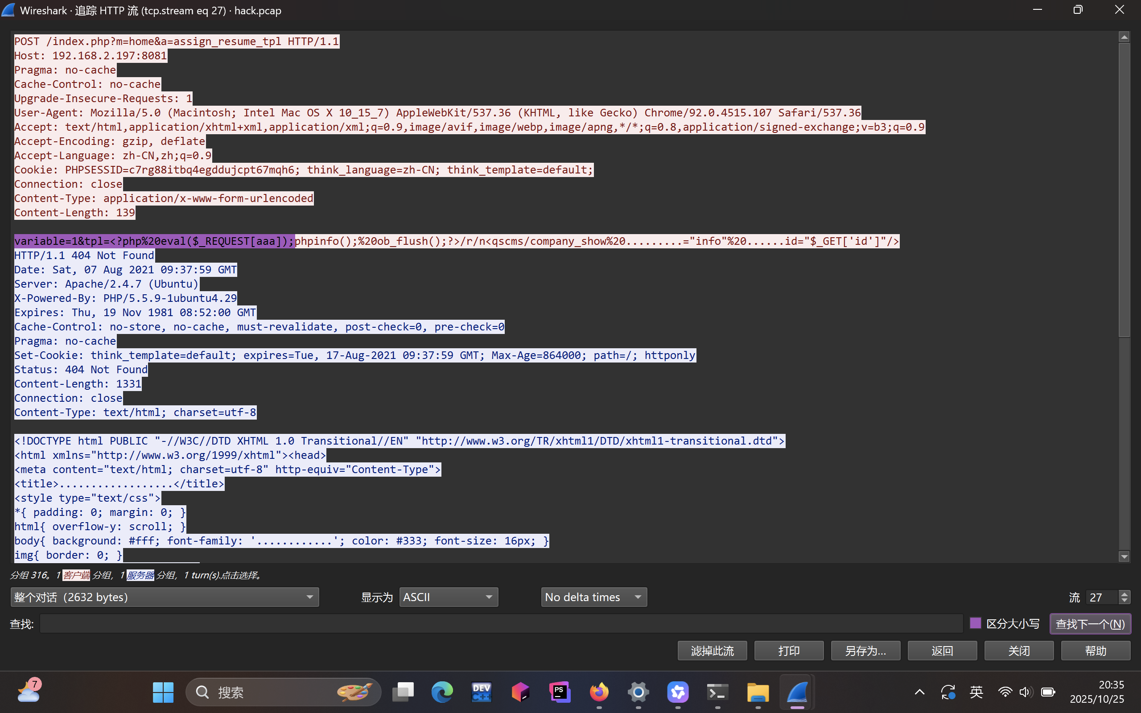Click the 关闭 close button
Image resolution: width=1141 pixels, height=713 pixels.
click(1018, 651)
